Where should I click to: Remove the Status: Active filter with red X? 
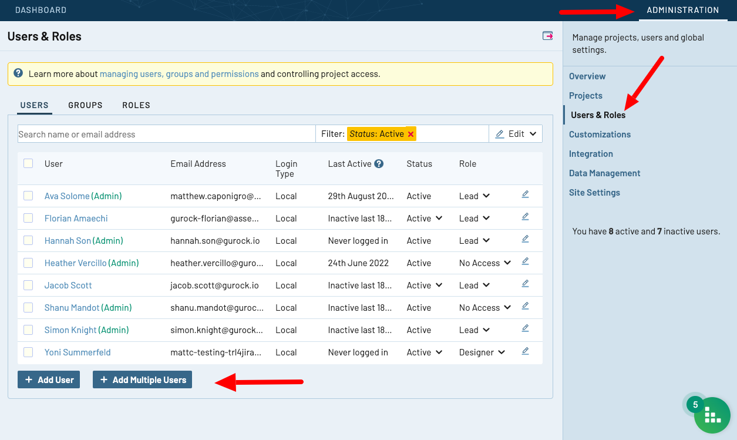pyautogui.click(x=411, y=134)
